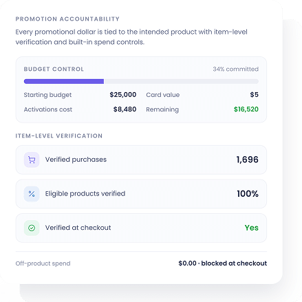Select the Verified purchases row
This screenshot has height=302, width=302.
pyautogui.click(x=141, y=160)
